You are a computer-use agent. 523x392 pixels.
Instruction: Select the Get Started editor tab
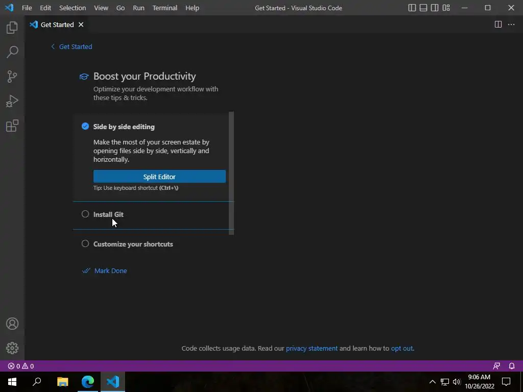coord(57,24)
